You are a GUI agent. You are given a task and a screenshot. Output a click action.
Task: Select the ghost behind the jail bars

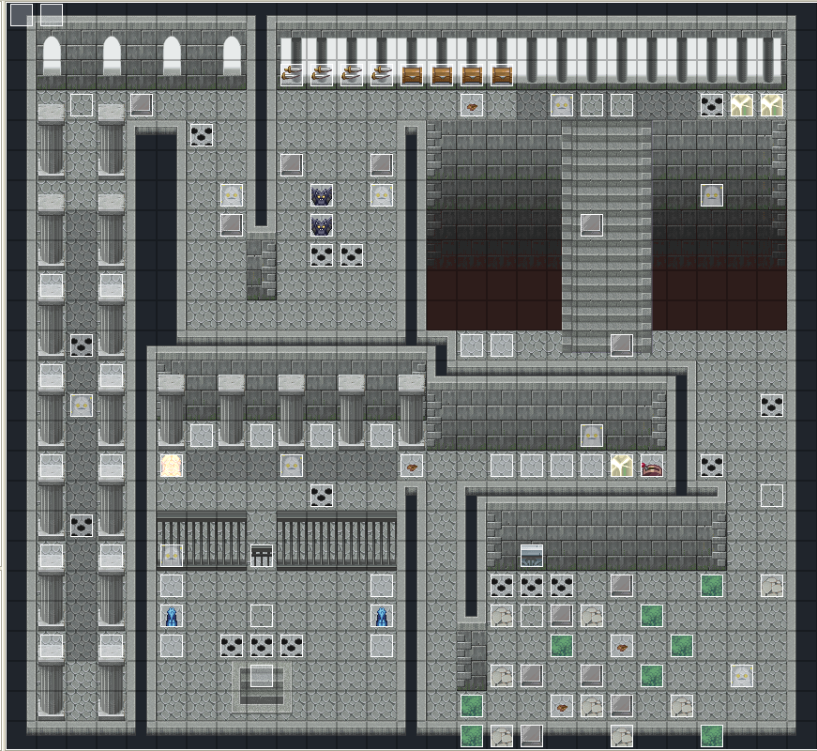click(x=172, y=556)
